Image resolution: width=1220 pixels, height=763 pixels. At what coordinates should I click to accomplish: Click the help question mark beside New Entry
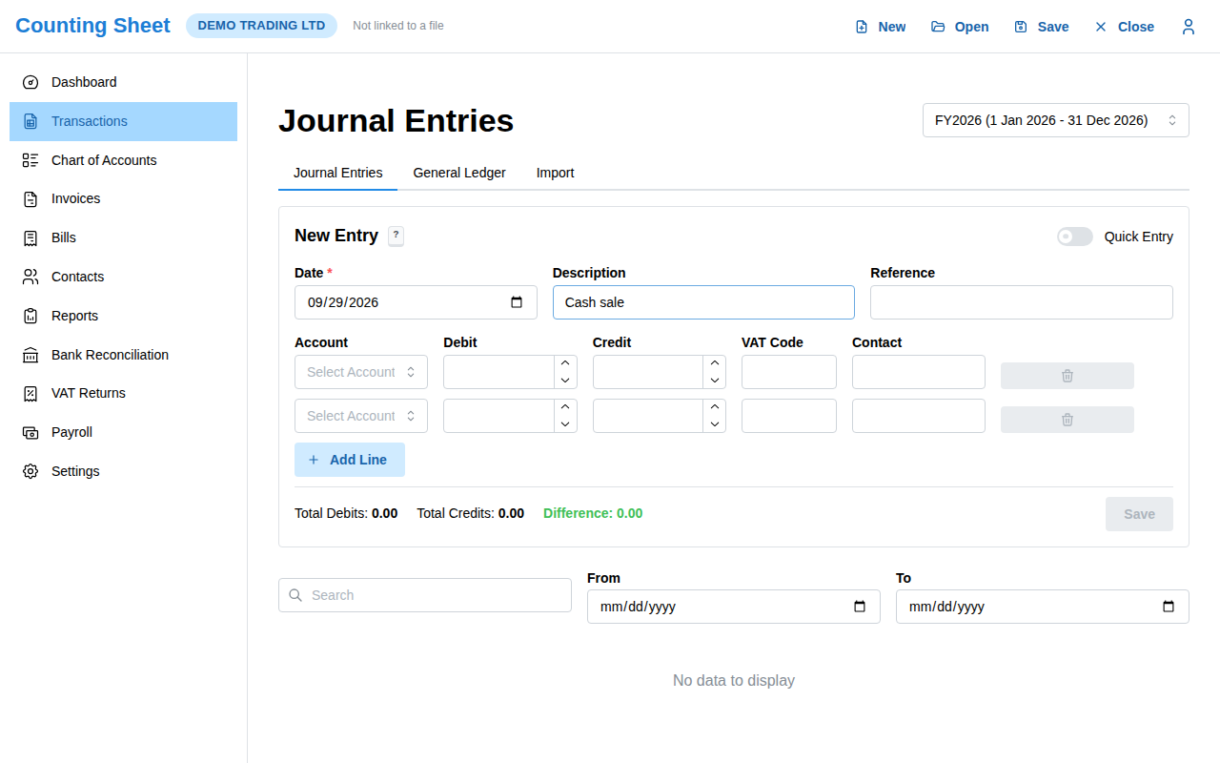396,236
